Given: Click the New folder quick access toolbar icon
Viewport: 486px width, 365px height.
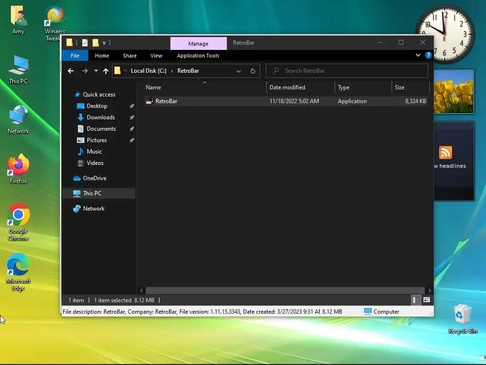Looking at the screenshot, I should click(95, 43).
